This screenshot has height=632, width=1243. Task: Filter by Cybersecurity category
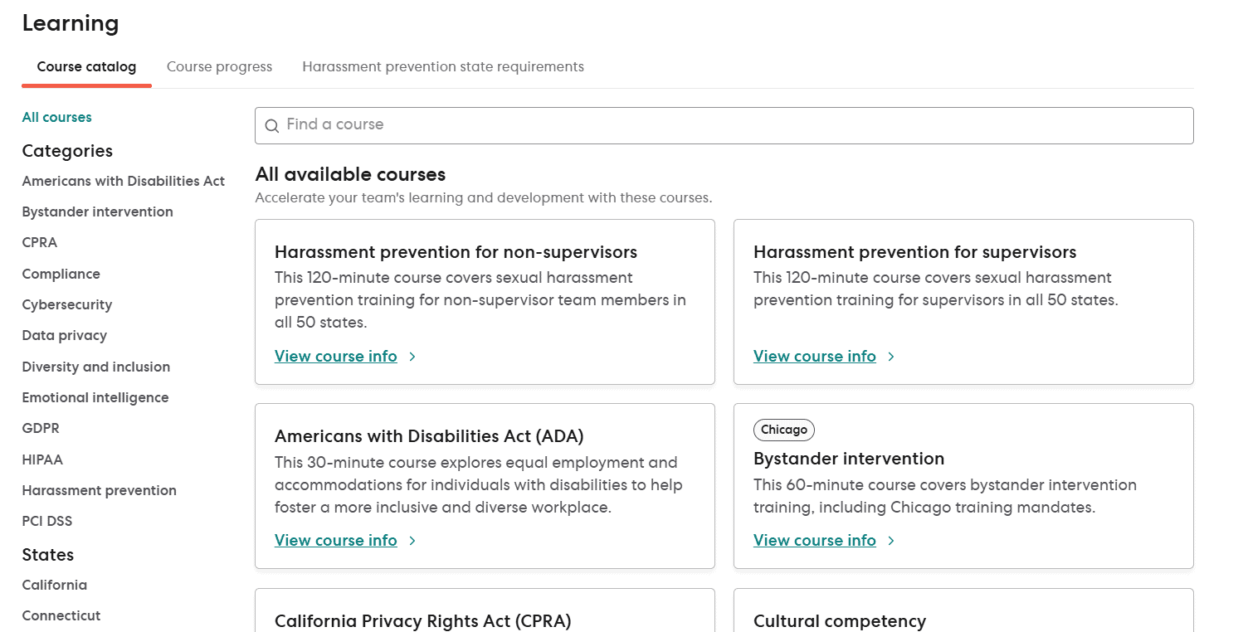coord(67,305)
